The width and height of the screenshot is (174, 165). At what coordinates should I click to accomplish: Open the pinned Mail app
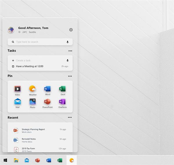point(18,101)
